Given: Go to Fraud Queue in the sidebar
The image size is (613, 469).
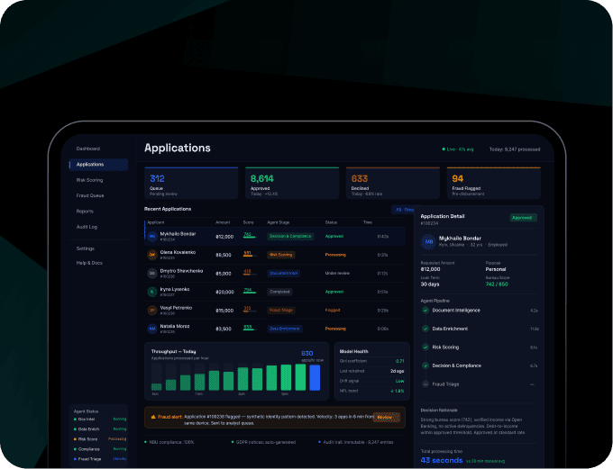Looking at the screenshot, I should [x=90, y=195].
